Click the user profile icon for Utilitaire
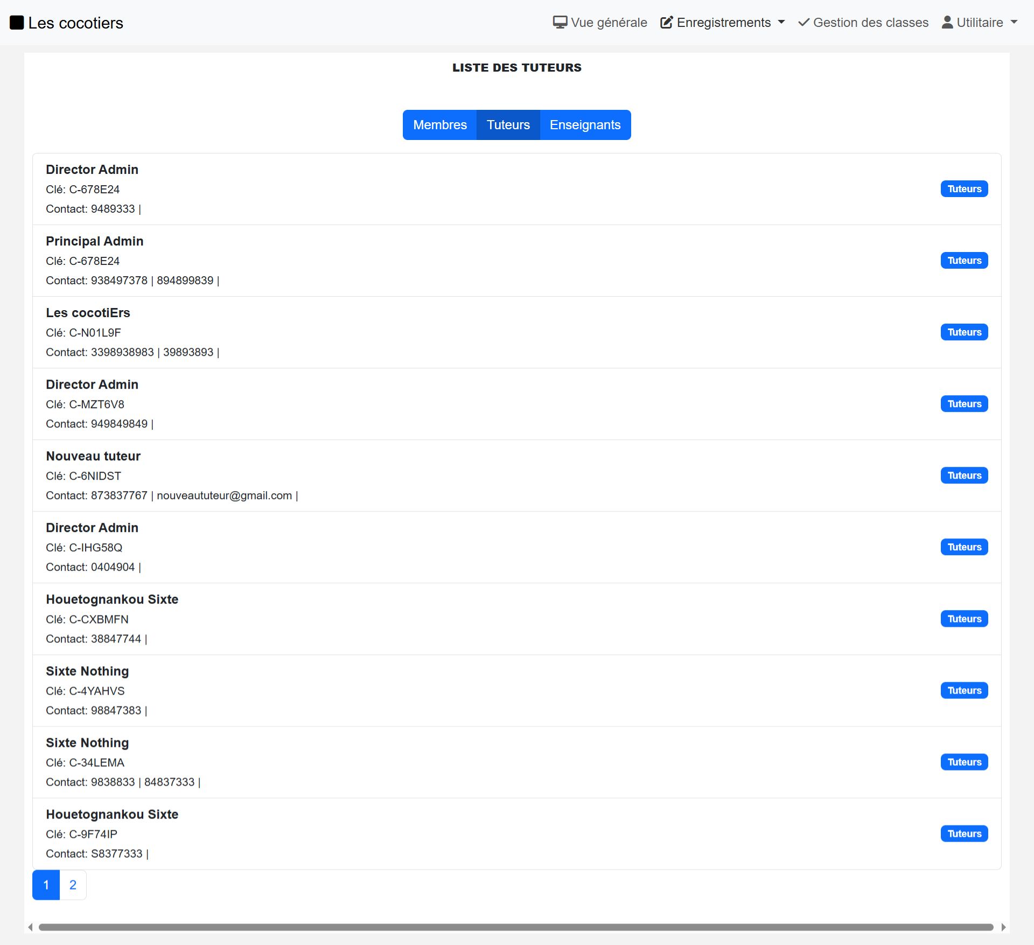 pos(947,23)
